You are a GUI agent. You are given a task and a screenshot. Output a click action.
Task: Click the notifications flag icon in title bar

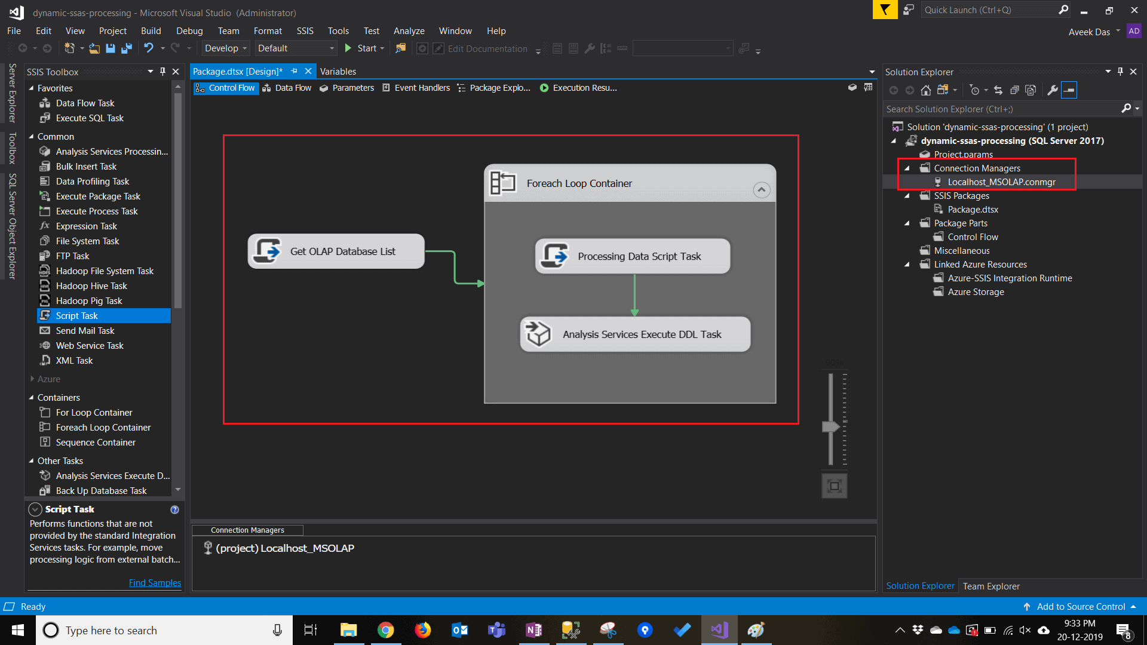pyautogui.click(x=885, y=10)
